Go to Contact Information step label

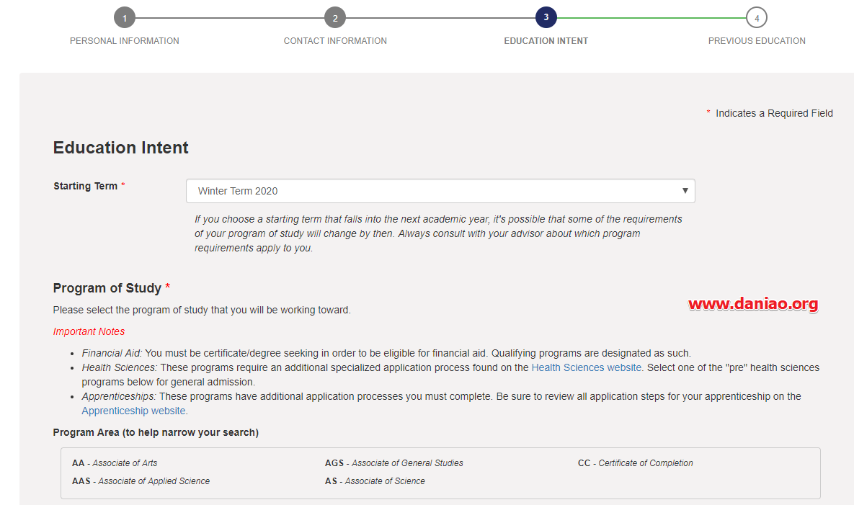pyautogui.click(x=335, y=41)
